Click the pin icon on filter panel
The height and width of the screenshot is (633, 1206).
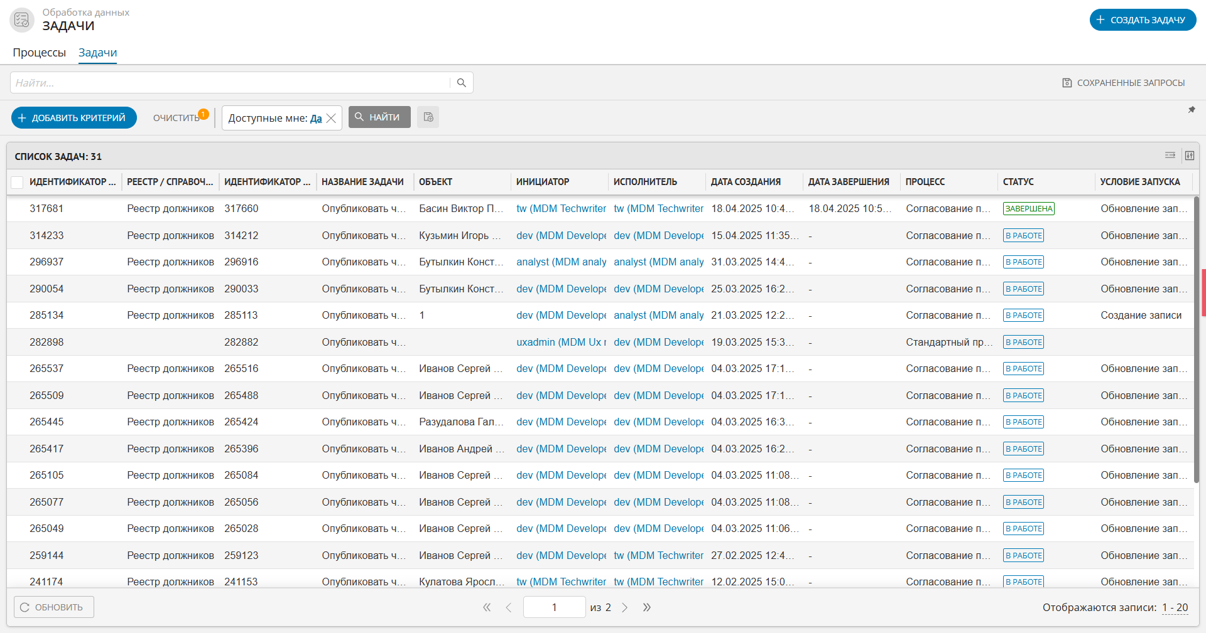point(1191,110)
